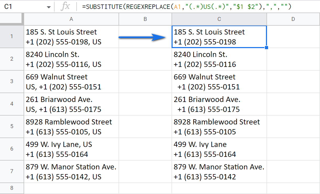Screen dimensions: 320x194
Task: Open the Name Box dropdown arrow
Action: point(49,6)
